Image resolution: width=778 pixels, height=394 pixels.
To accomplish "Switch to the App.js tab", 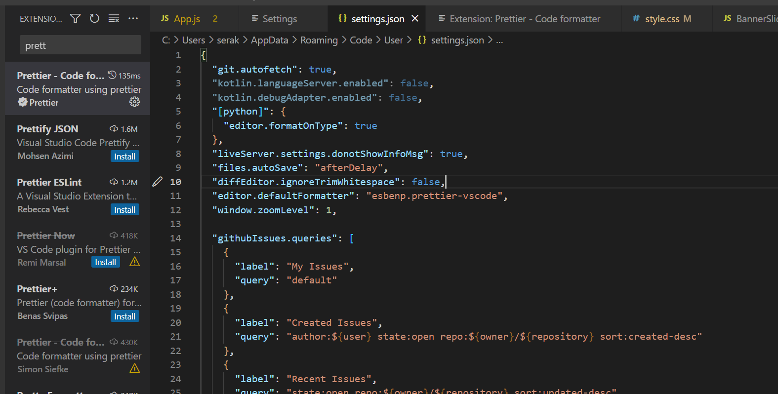I will (x=194, y=19).
